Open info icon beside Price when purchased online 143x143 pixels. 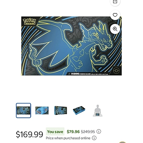pos(94,138)
